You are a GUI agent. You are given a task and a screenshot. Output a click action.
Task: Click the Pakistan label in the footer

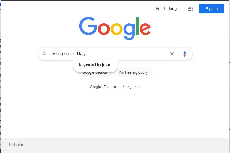pyautogui.click(x=17, y=145)
